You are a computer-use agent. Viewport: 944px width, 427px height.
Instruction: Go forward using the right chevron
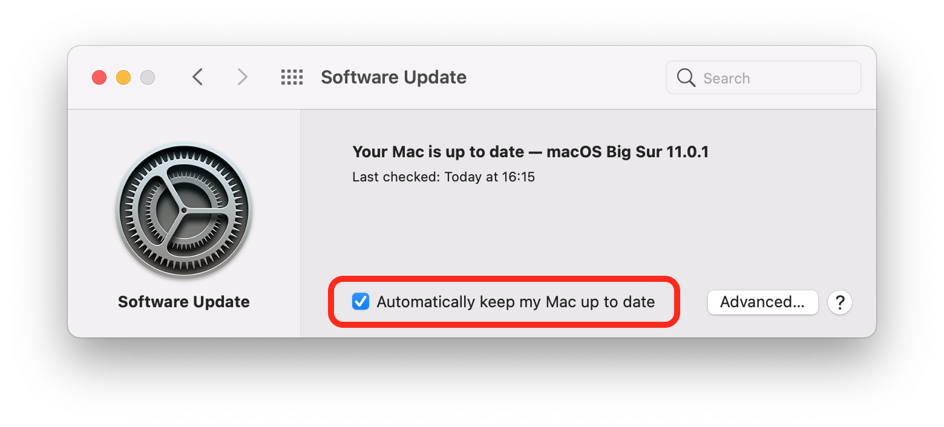pos(242,77)
